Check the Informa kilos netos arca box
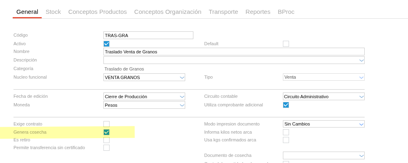The width and height of the screenshot is (408, 163). [286, 132]
